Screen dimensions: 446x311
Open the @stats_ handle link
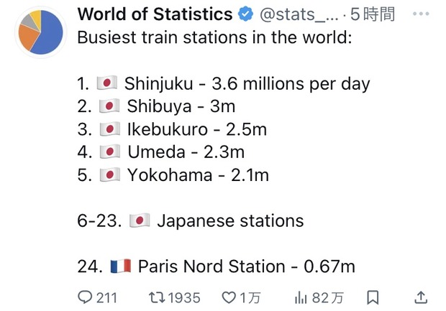click(299, 14)
